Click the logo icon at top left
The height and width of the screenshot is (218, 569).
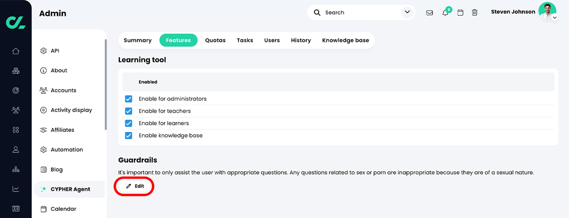point(15,22)
